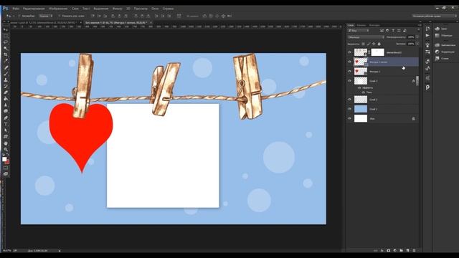The width and height of the screenshot is (459, 258).
Task: Select the Path Selection tool
Action: (6, 130)
